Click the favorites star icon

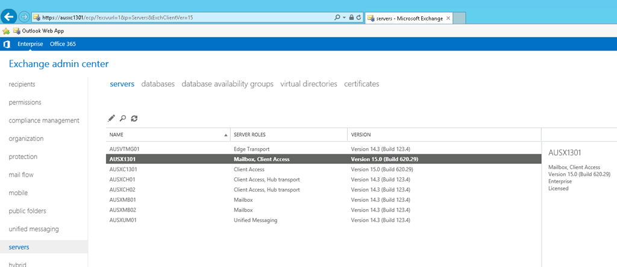point(6,31)
